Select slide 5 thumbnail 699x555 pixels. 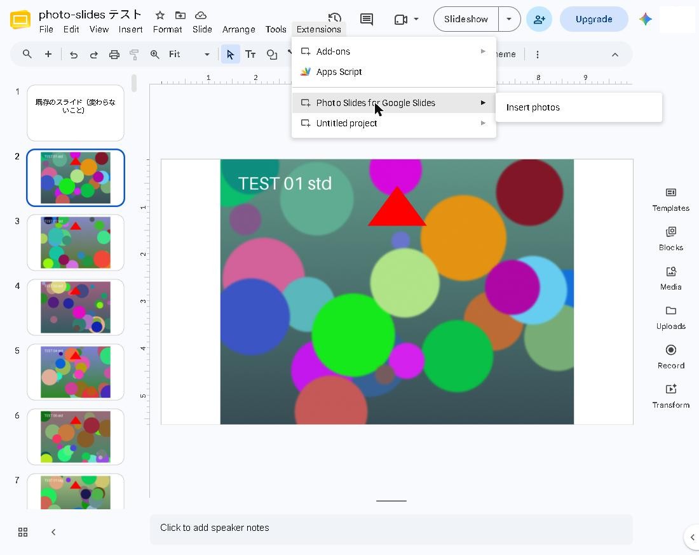pos(76,372)
